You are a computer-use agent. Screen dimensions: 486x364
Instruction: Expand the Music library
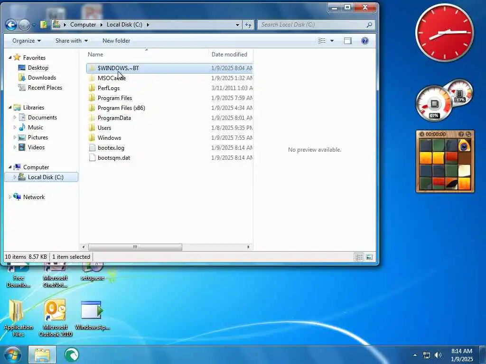[15, 127]
